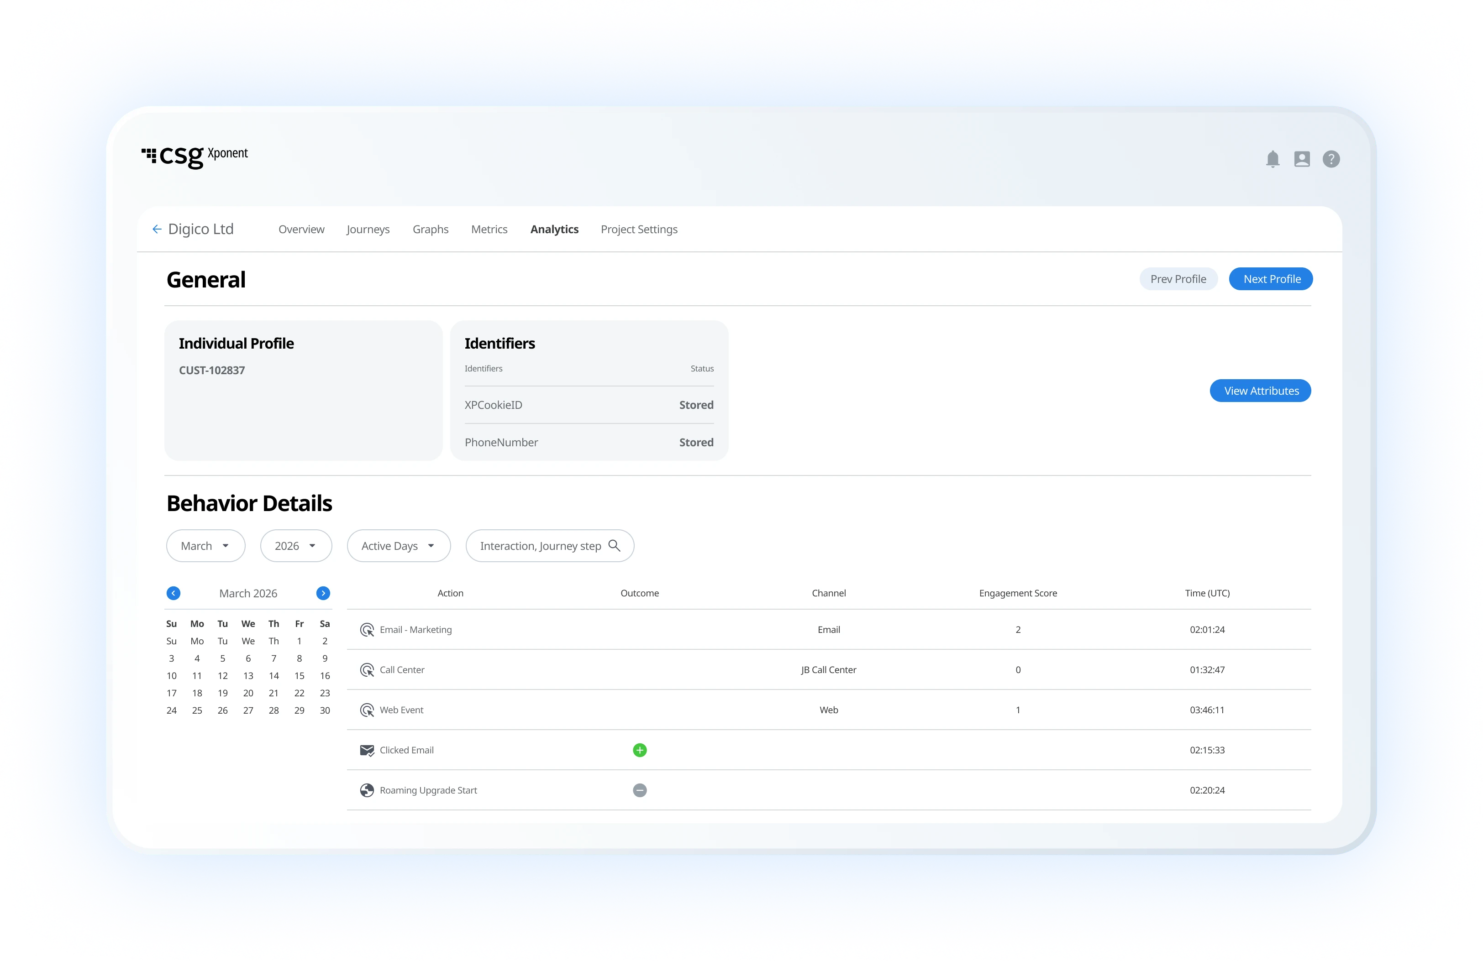Click the time value 02:01:24

[1207, 630]
